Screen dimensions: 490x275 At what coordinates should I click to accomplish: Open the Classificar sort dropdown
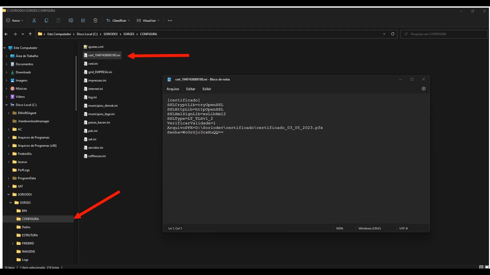pyautogui.click(x=118, y=20)
